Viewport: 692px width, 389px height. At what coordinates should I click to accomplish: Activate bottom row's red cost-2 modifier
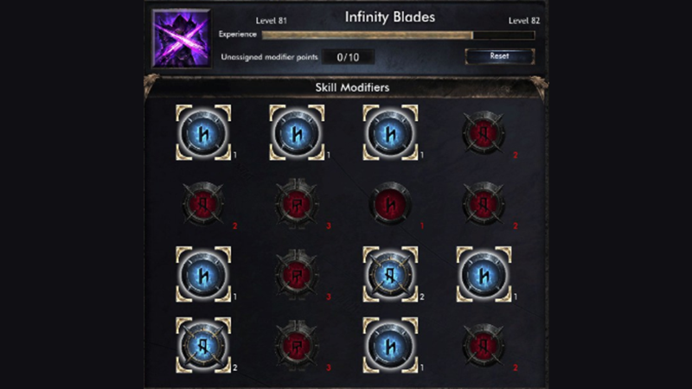pos(484,345)
